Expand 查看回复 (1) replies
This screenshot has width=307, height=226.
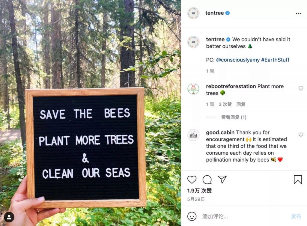click(234, 117)
